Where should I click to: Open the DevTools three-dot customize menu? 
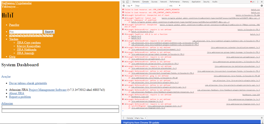coord(258,2)
